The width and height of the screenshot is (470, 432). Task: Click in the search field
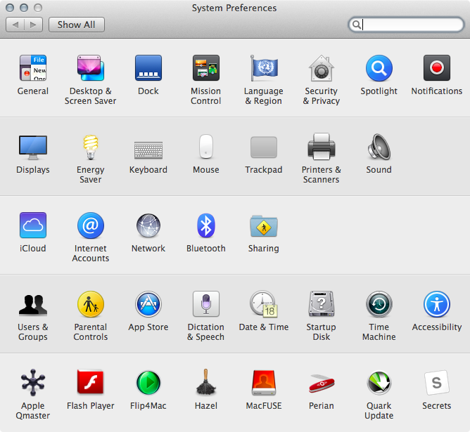coord(406,25)
